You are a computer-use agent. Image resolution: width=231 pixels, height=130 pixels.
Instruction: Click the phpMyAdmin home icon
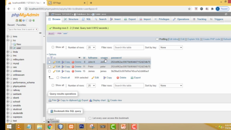(17, 20)
